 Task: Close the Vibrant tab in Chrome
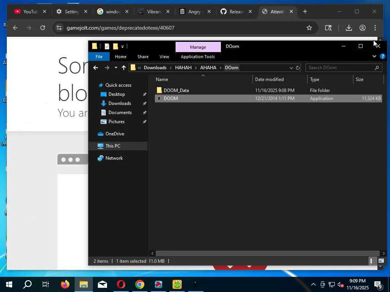click(x=168, y=11)
